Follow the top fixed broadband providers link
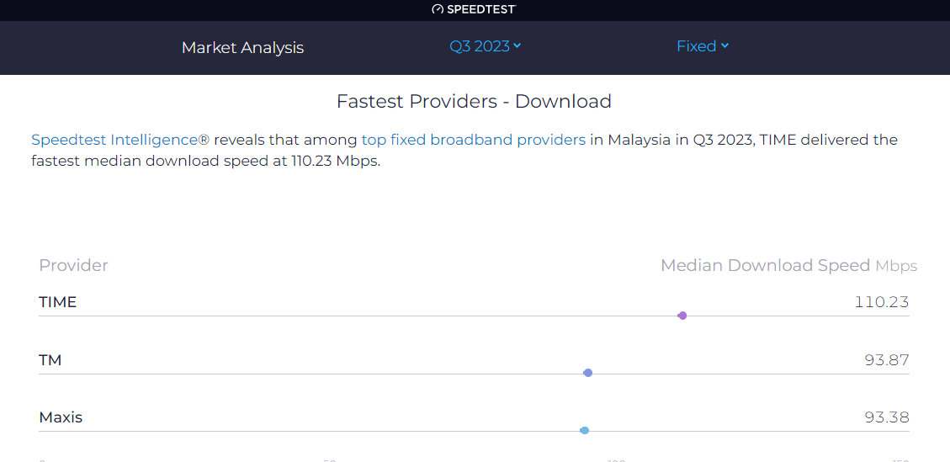950x462 pixels. coord(473,140)
